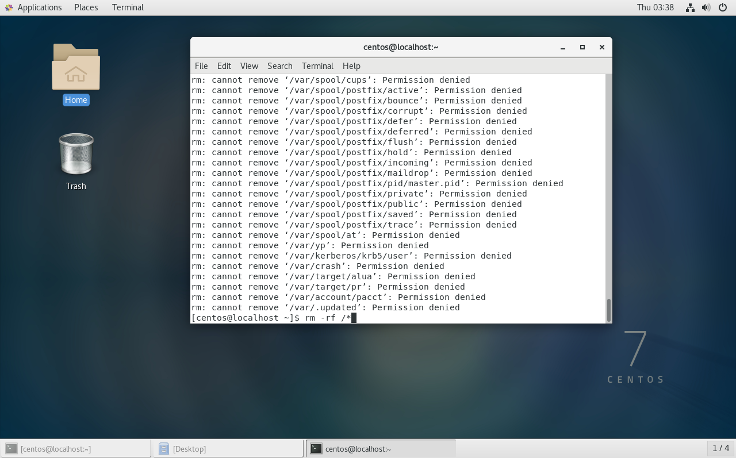
Task: Close the terminal window
Action: coord(602,47)
